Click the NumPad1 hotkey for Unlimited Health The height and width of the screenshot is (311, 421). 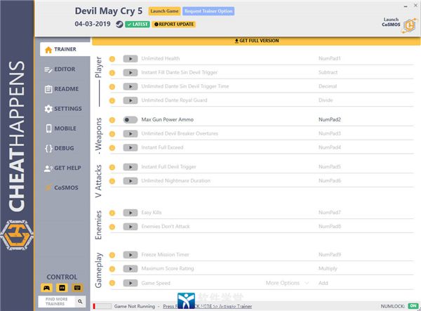(330, 58)
